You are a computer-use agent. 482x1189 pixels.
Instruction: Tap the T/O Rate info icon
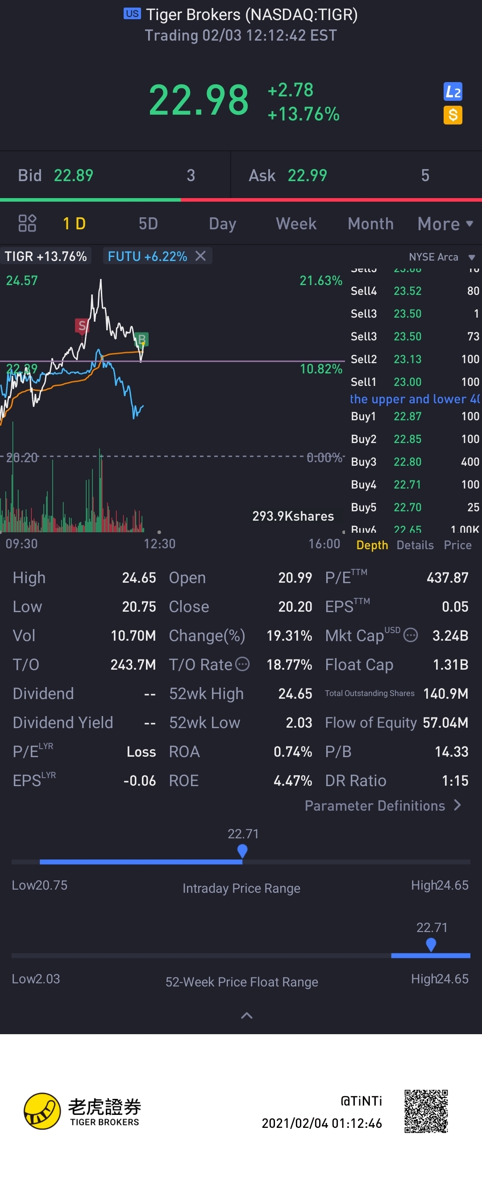pos(242,664)
